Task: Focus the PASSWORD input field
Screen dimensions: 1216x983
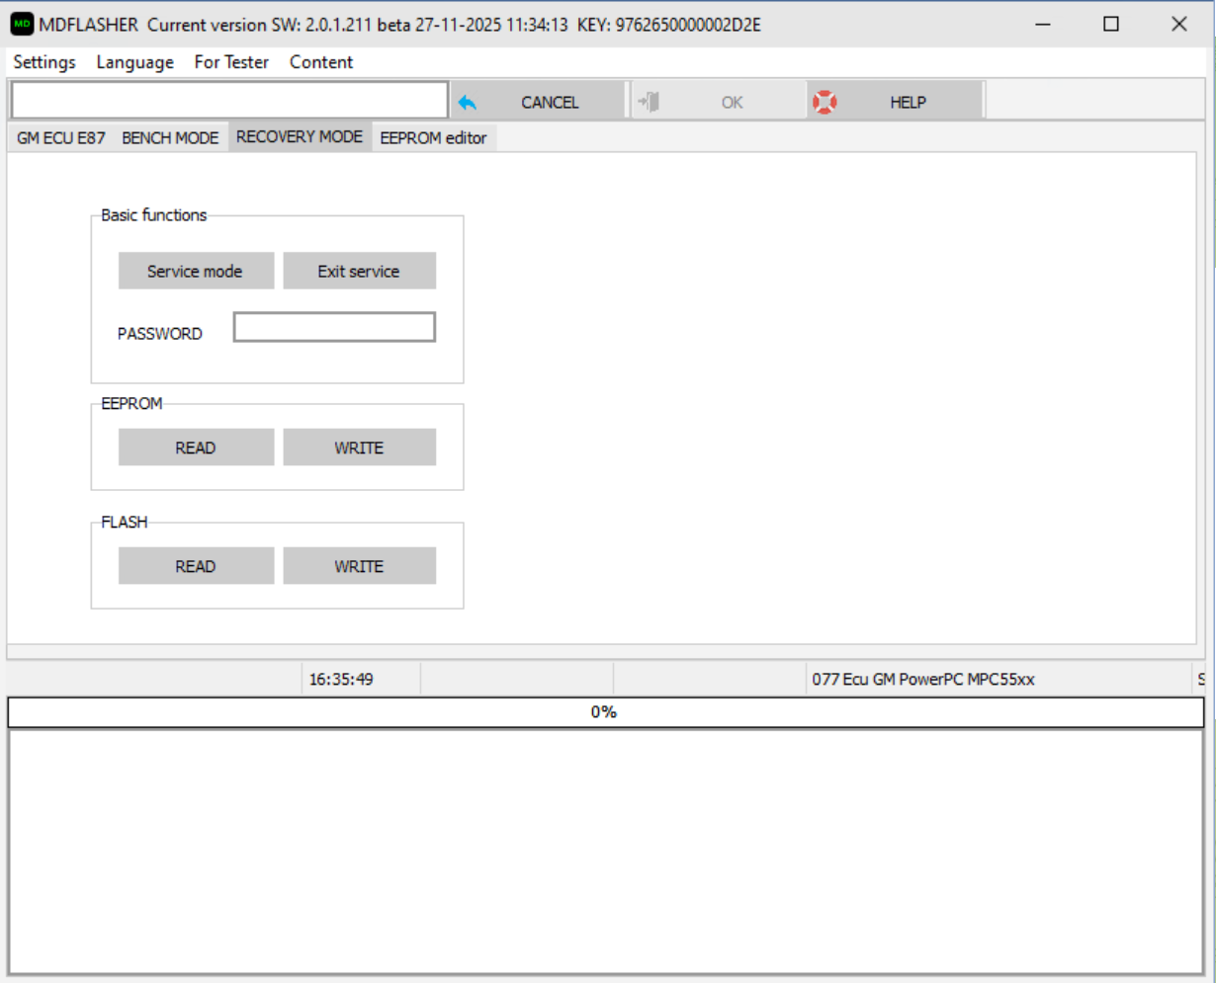Action: click(x=334, y=328)
